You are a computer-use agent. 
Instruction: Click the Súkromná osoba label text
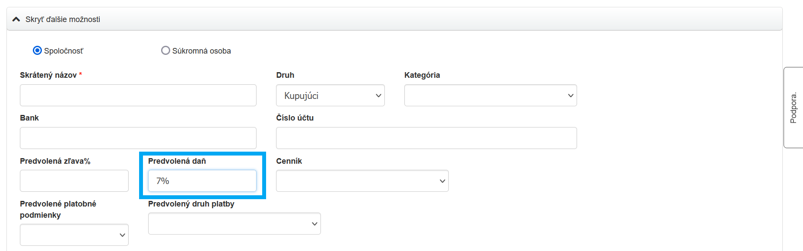click(x=201, y=51)
